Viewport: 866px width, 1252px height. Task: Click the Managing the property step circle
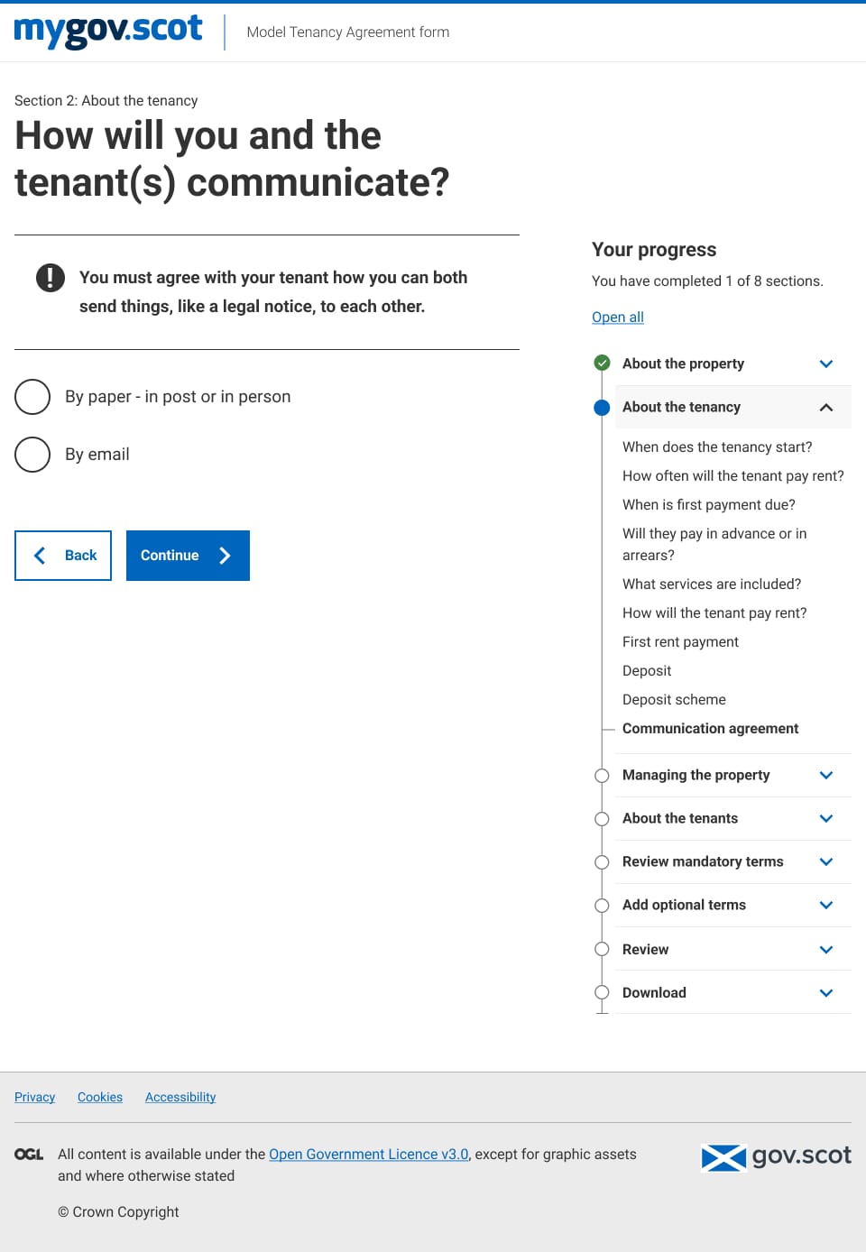coord(602,776)
